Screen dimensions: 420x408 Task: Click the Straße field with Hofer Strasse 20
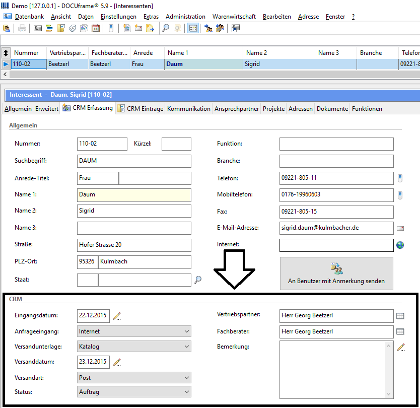tap(134, 245)
